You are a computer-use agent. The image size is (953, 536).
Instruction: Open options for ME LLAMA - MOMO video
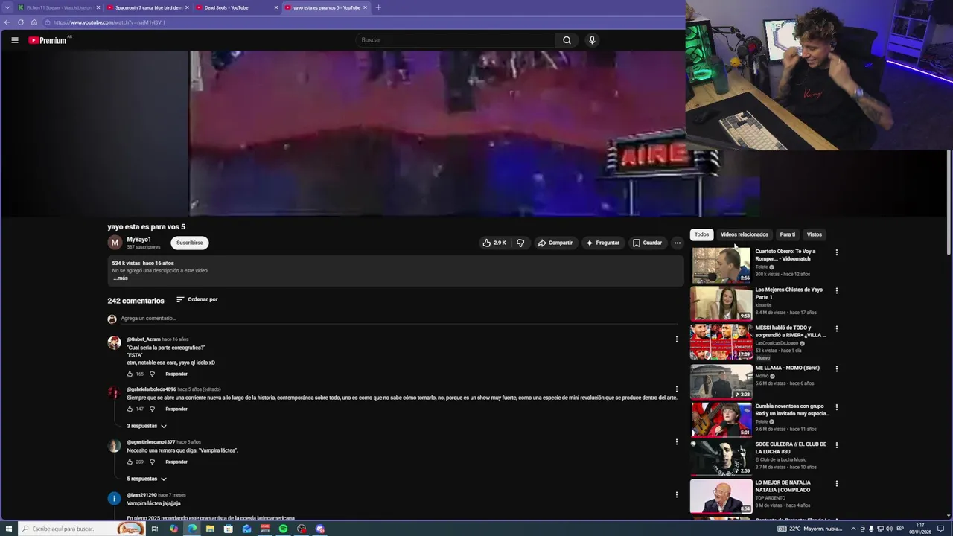click(836, 368)
